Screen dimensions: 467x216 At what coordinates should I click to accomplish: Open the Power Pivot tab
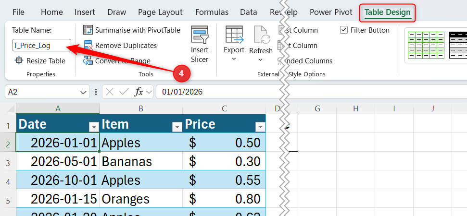[331, 12]
